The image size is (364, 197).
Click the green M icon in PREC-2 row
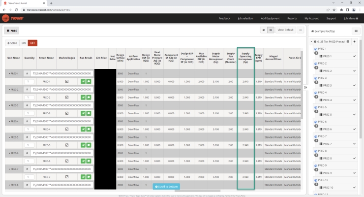(x=83, y=98)
